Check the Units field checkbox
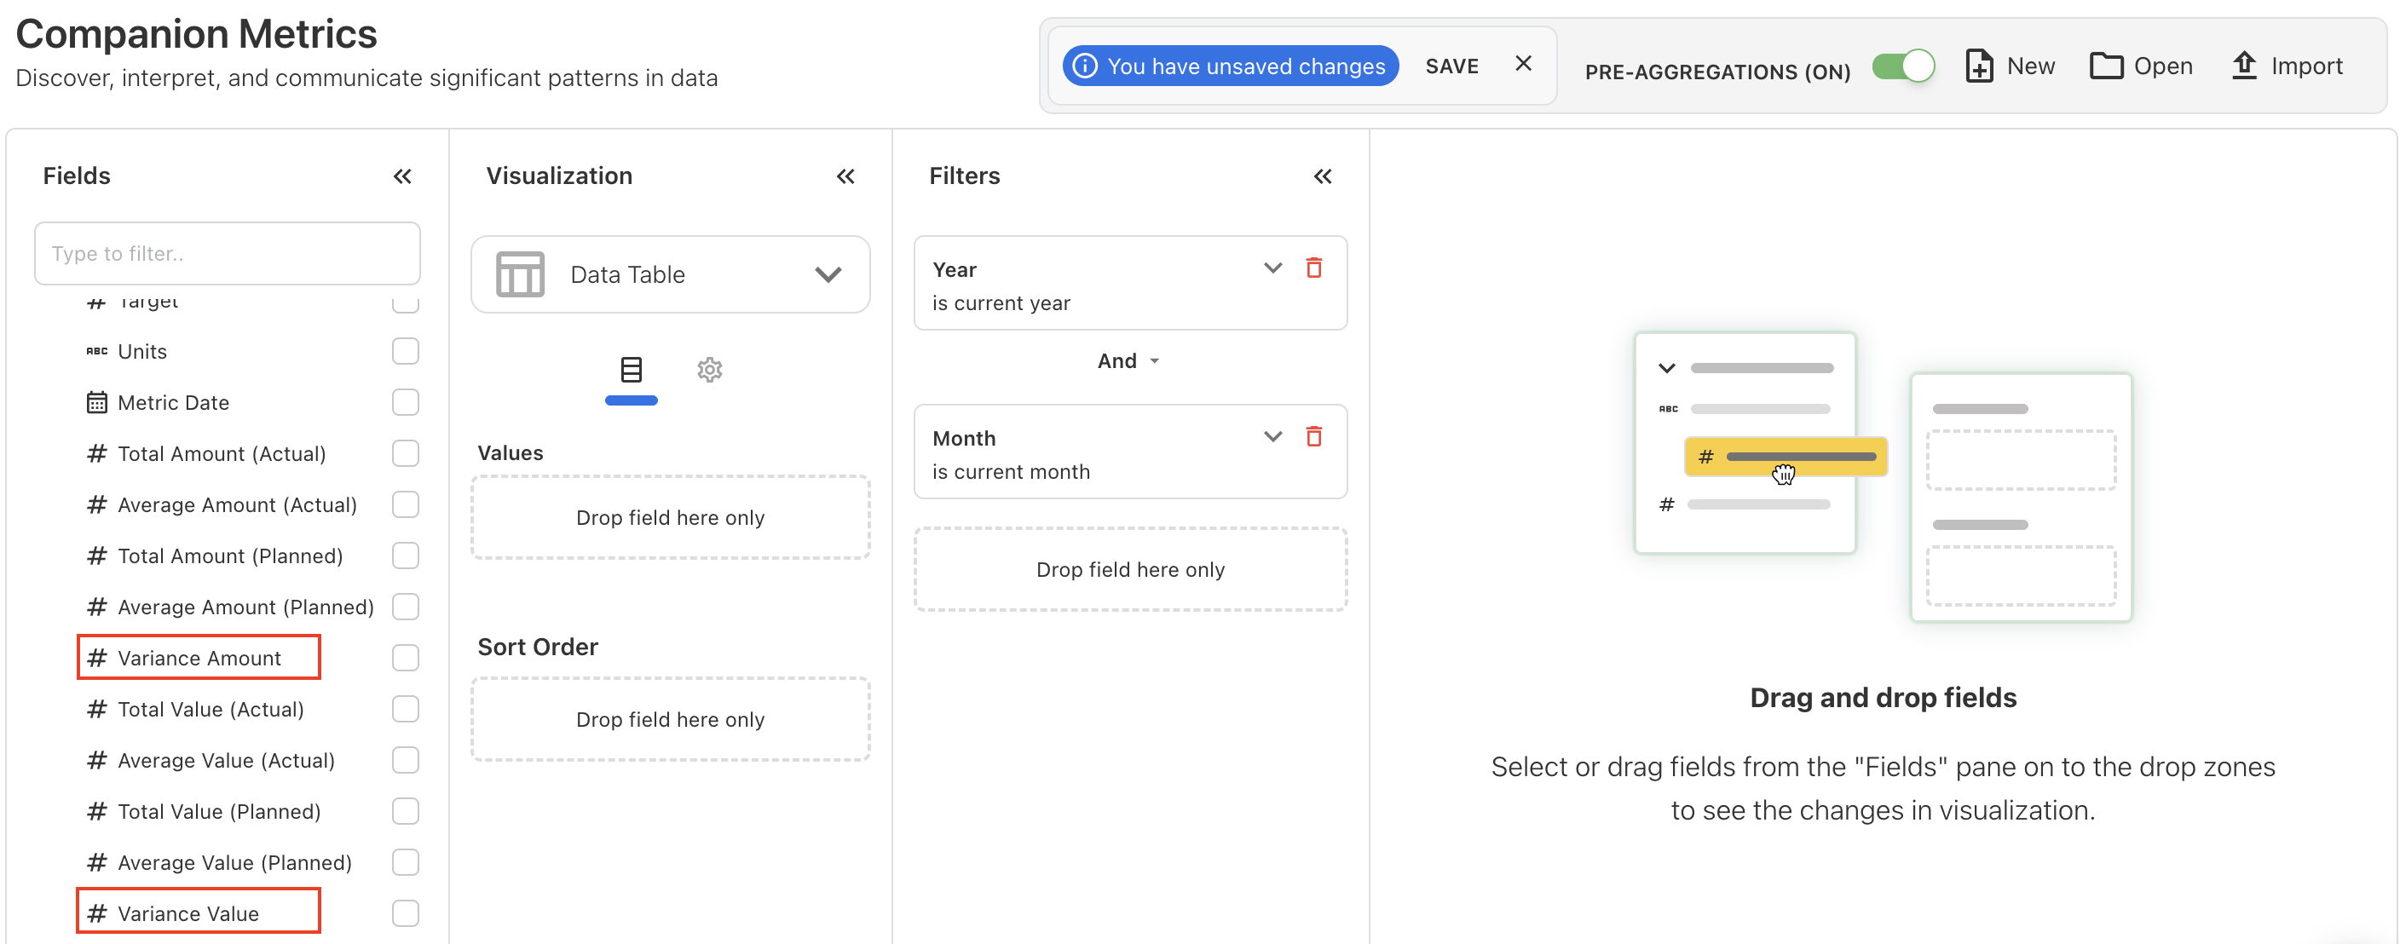The image size is (2400, 944). point(406,351)
